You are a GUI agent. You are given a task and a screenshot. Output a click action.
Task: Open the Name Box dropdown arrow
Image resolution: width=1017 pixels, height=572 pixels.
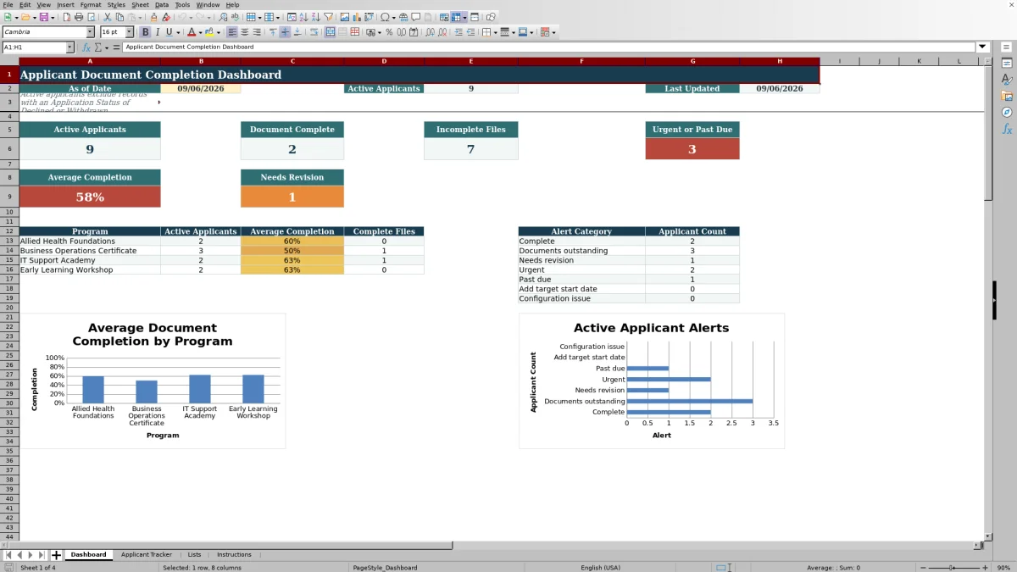(69, 47)
